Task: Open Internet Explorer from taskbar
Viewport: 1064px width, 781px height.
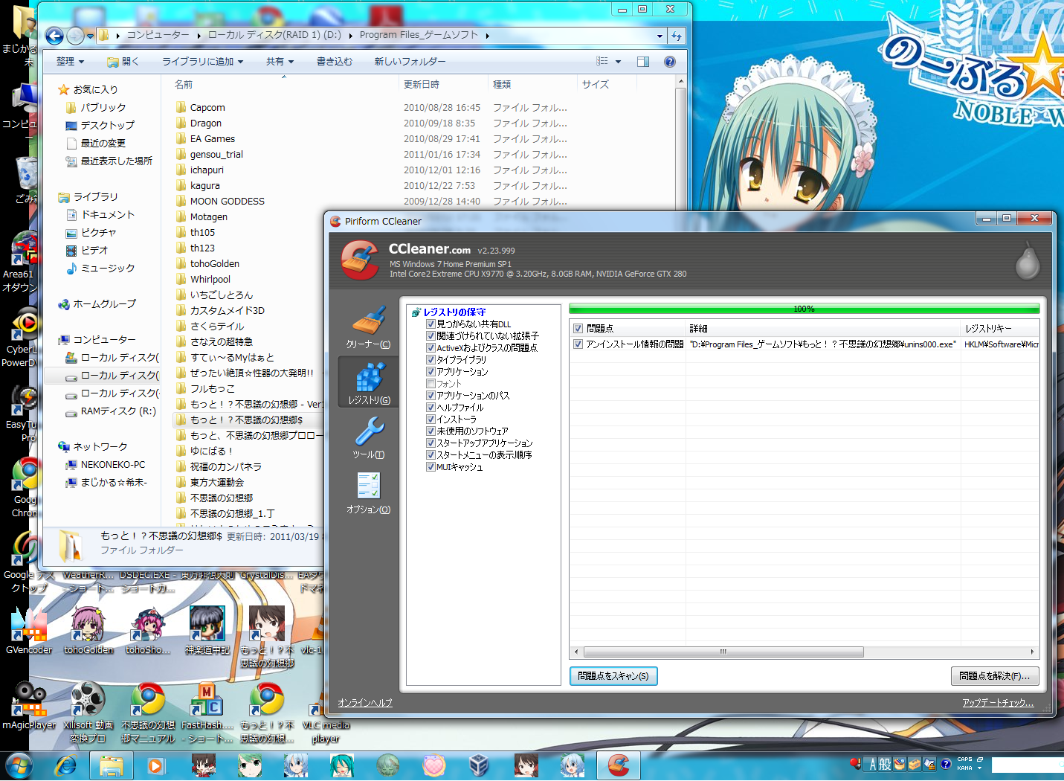Action: click(x=66, y=765)
